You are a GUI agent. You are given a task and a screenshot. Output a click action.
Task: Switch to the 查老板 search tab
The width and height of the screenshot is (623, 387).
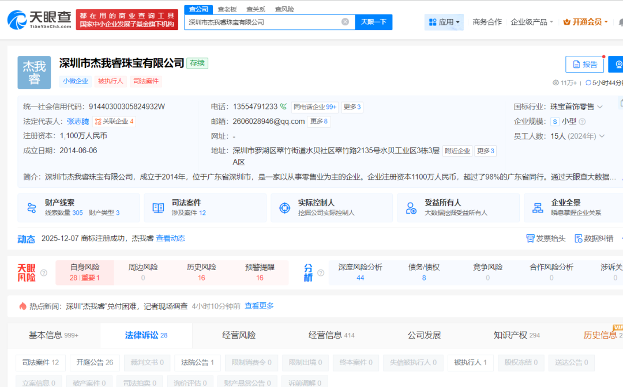(x=227, y=9)
